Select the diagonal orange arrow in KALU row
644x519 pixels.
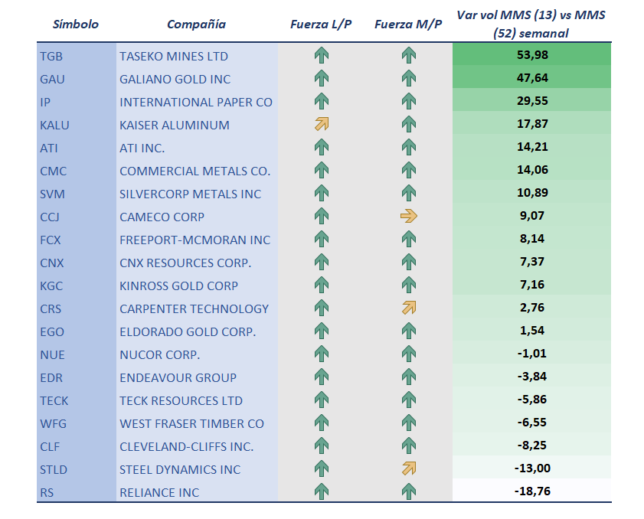click(322, 124)
